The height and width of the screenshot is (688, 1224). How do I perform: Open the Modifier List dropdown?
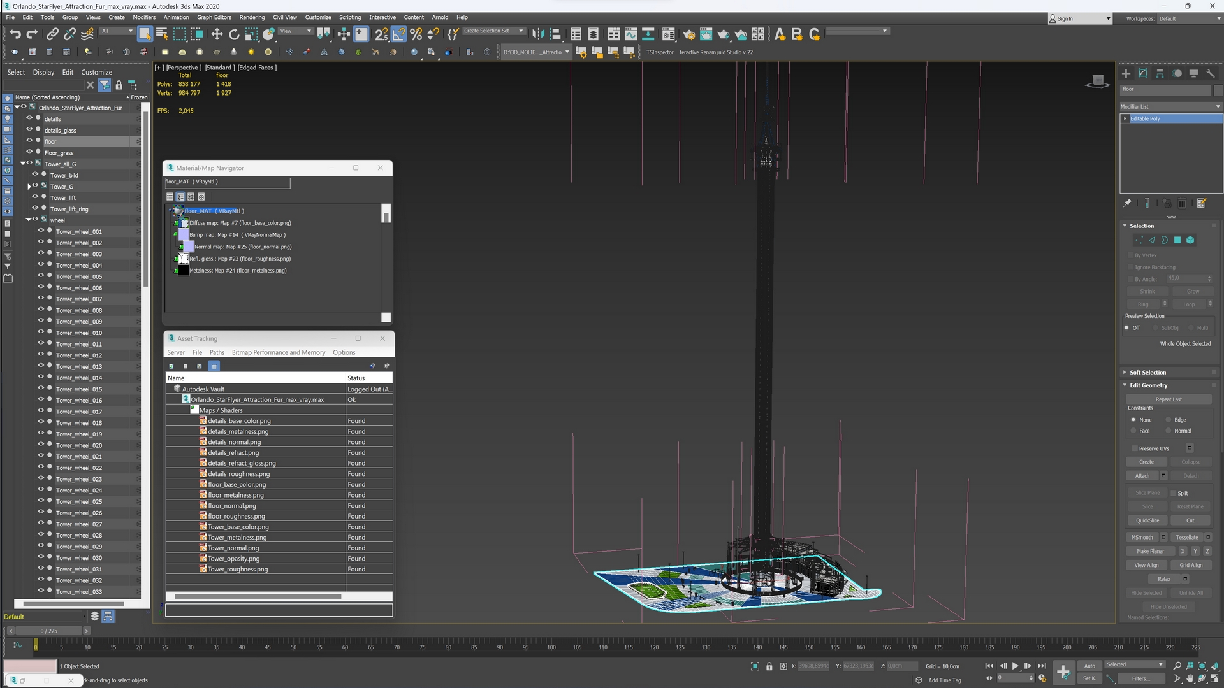coord(1170,106)
